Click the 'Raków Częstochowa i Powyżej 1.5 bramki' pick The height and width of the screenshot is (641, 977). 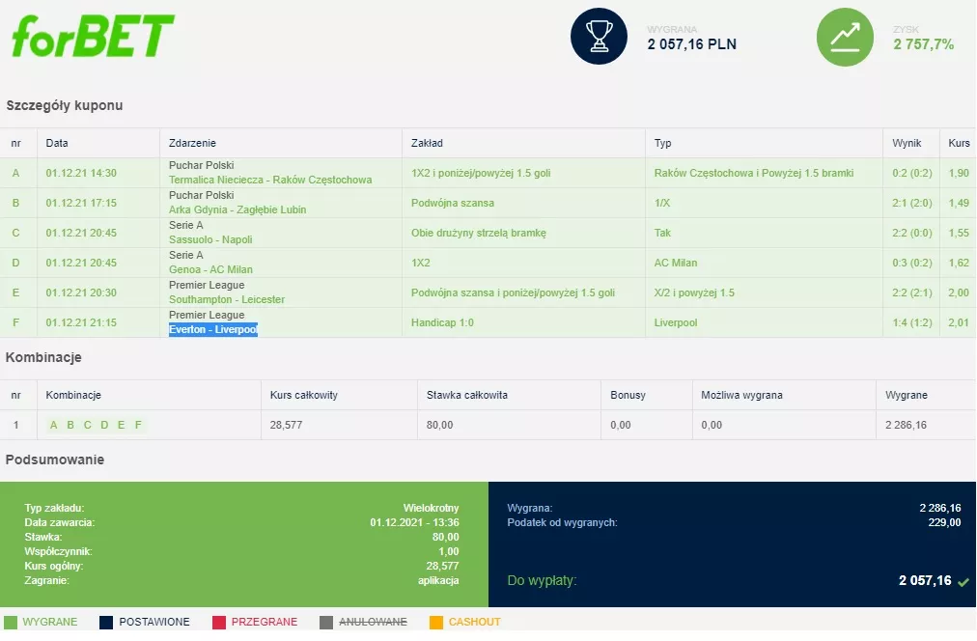click(754, 173)
